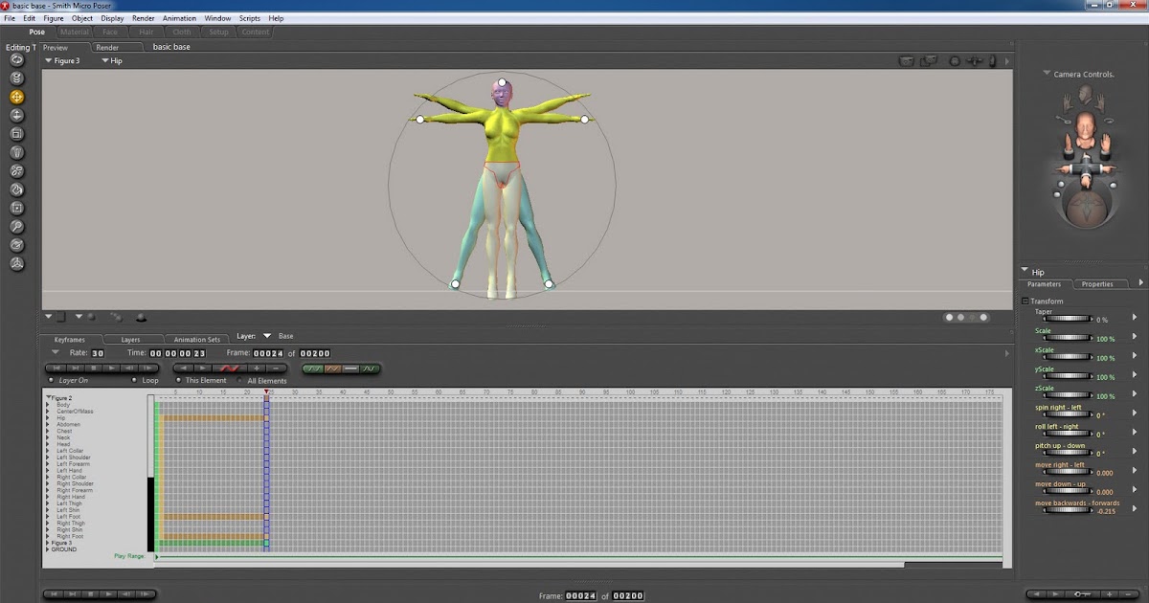Image resolution: width=1149 pixels, height=603 pixels.
Task: Jump to first frame in timeline controls
Action: click(x=56, y=368)
